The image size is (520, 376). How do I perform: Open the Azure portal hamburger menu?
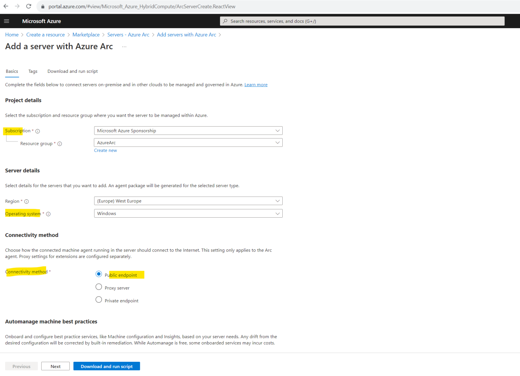(6, 21)
